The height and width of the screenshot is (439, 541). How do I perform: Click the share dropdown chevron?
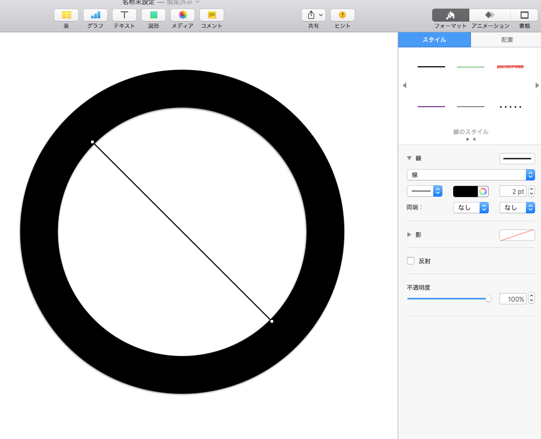[x=321, y=15]
